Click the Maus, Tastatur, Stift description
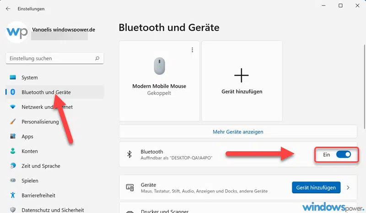Image resolution: width=366 pixels, height=213 pixels. point(204,191)
